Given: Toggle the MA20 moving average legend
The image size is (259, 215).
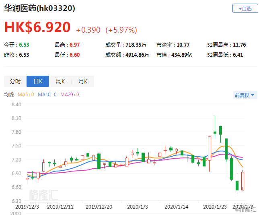Looking at the screenshot, I should coord(70,95).
